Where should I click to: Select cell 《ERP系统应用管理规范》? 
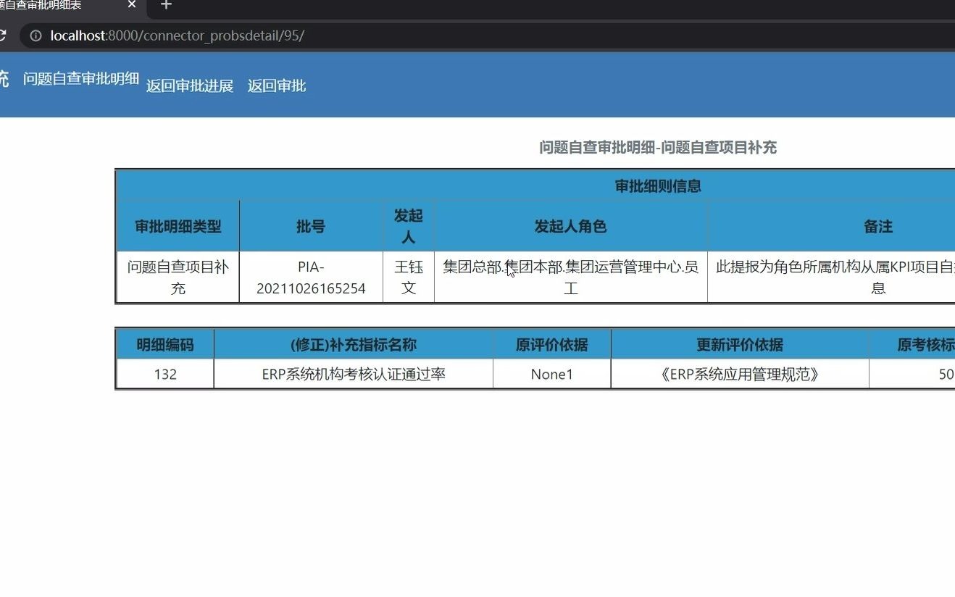[740, 375]
